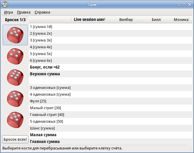The width and height of the screenshot is (194, 153).
Task: Maximize the Тали window
Action: click(184, 4)
